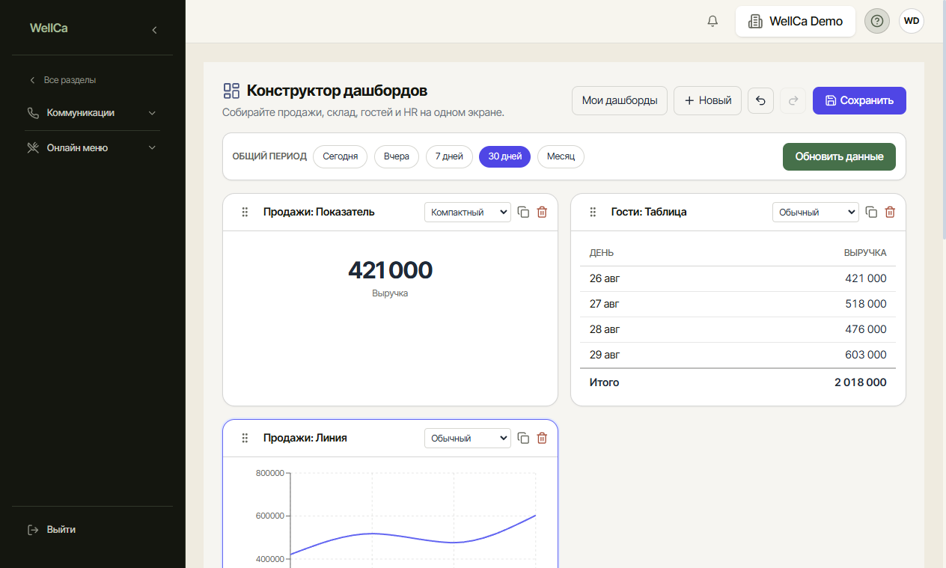Click the Выйти logout icon

[33, 530]
